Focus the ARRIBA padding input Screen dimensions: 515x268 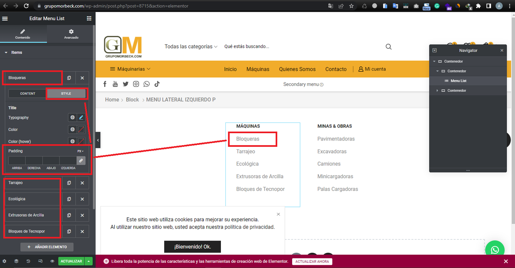(x=17, y=161)
